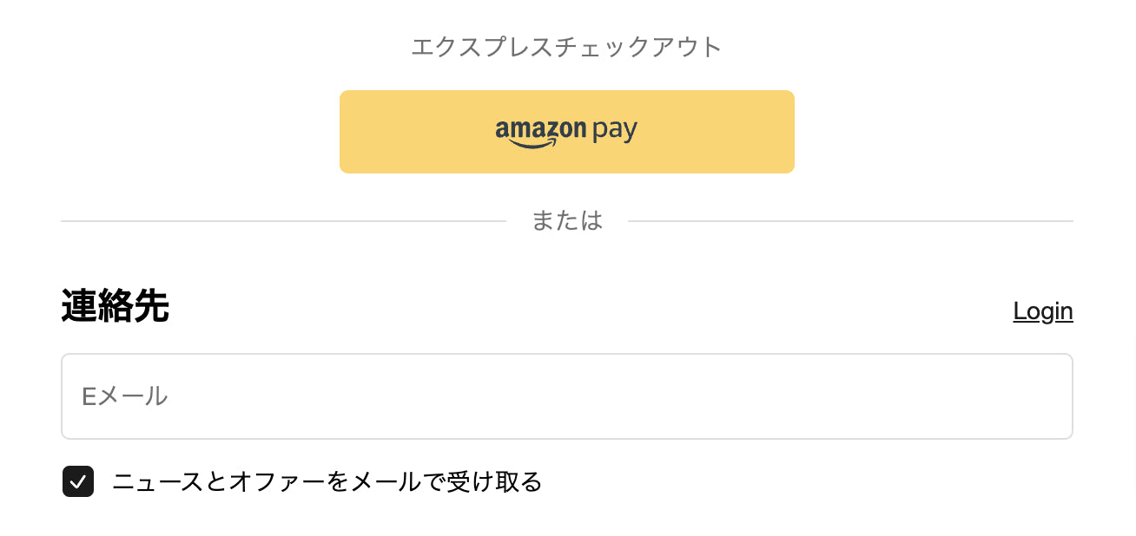Viewport: 1136px width, 536px height.
Task: Pay with the Amazon Pay button
Action: coord(566,132)
